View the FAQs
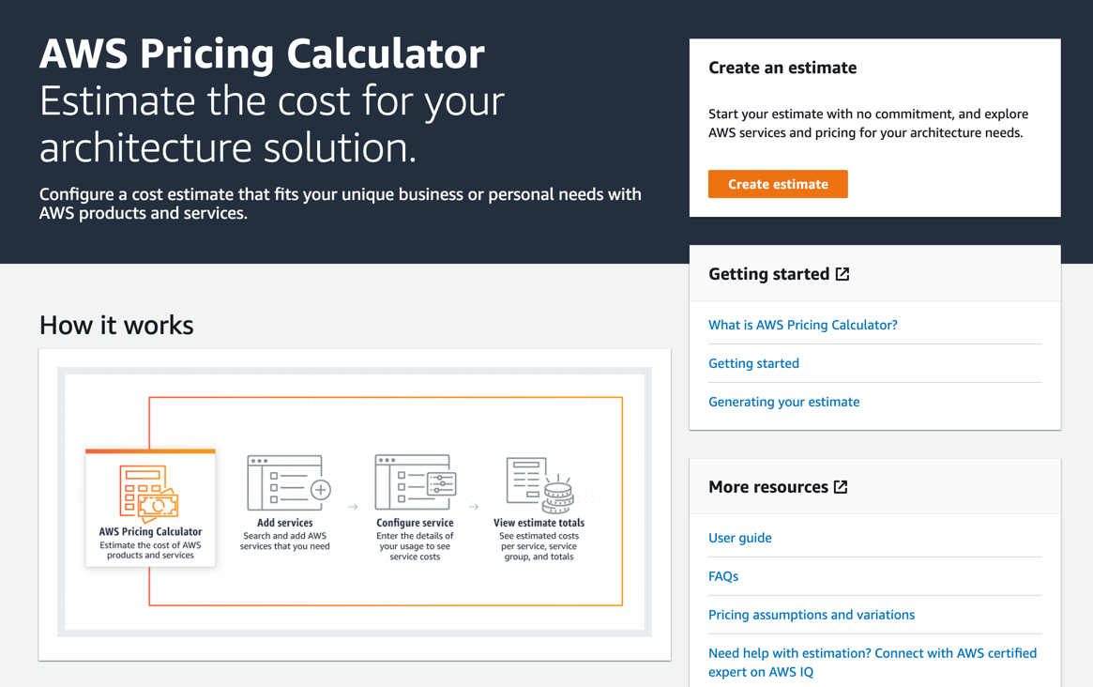The image size is (1093, 687). click(x=723, y=575)
